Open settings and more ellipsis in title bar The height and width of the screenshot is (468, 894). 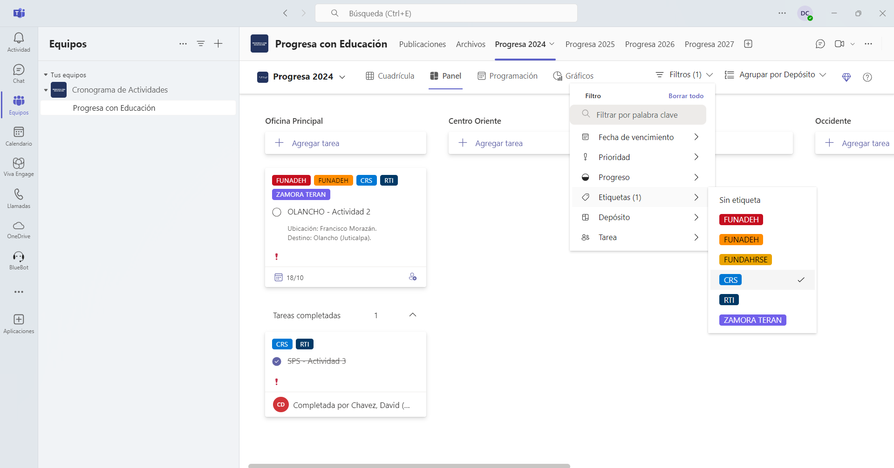tap(782, 13)
